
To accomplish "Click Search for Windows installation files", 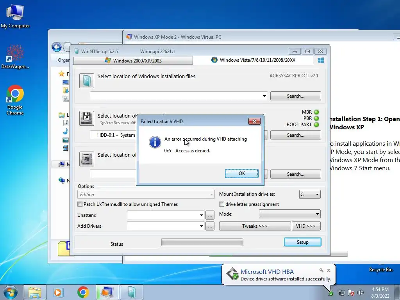I will point(295,96).
